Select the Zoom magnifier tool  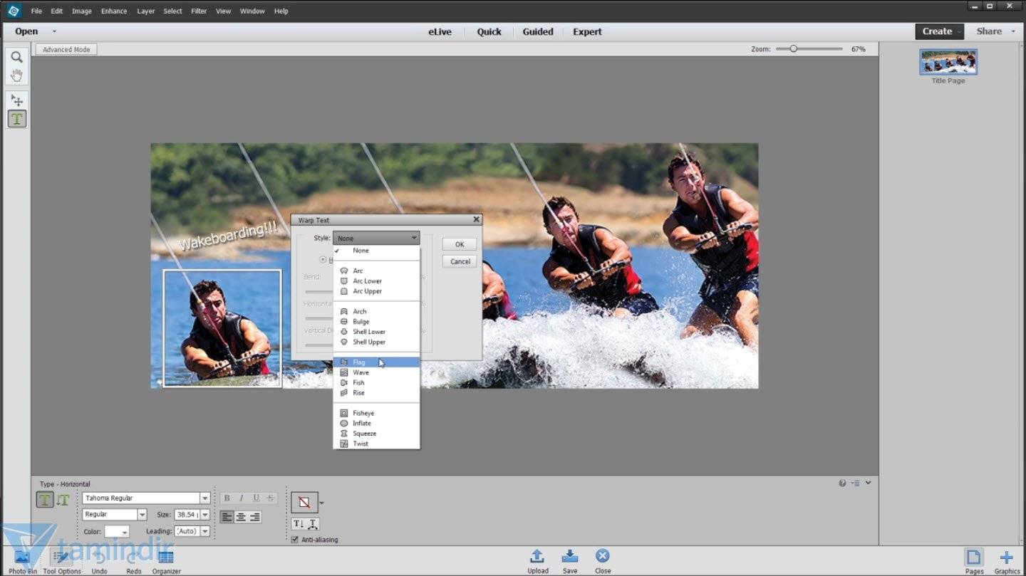tap(16, 57)
